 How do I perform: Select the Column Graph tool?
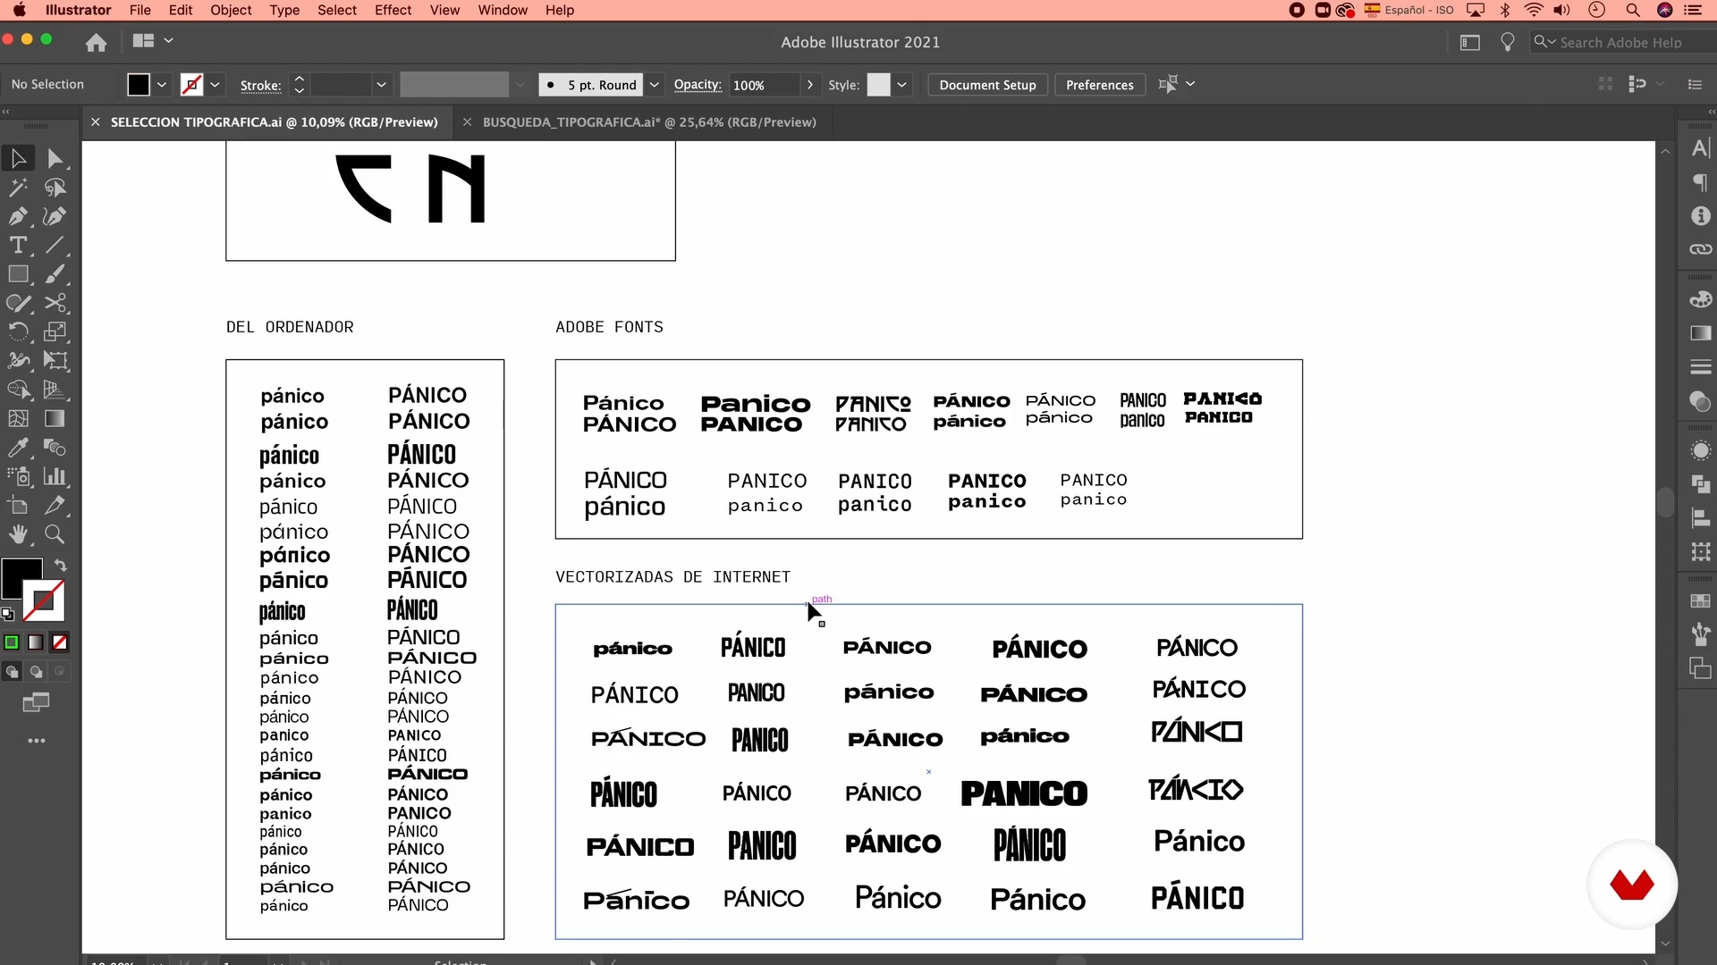[55, 476]
